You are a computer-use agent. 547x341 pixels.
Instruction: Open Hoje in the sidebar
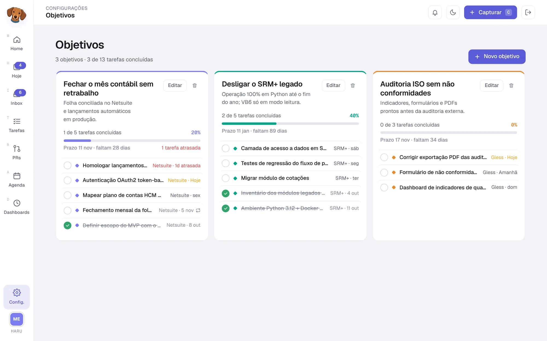point(17,71)
